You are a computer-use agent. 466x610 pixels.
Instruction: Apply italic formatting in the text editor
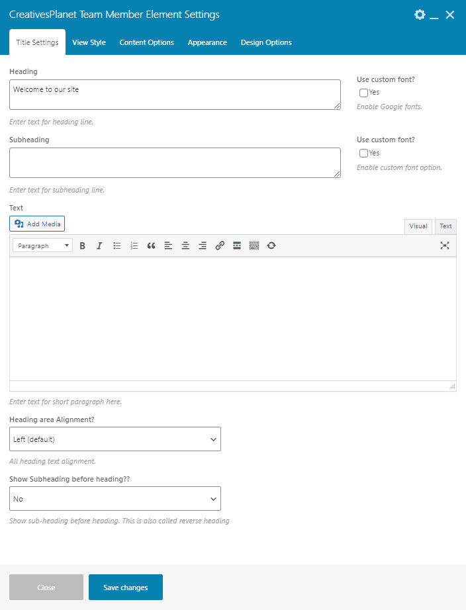(x=99, y=245)
